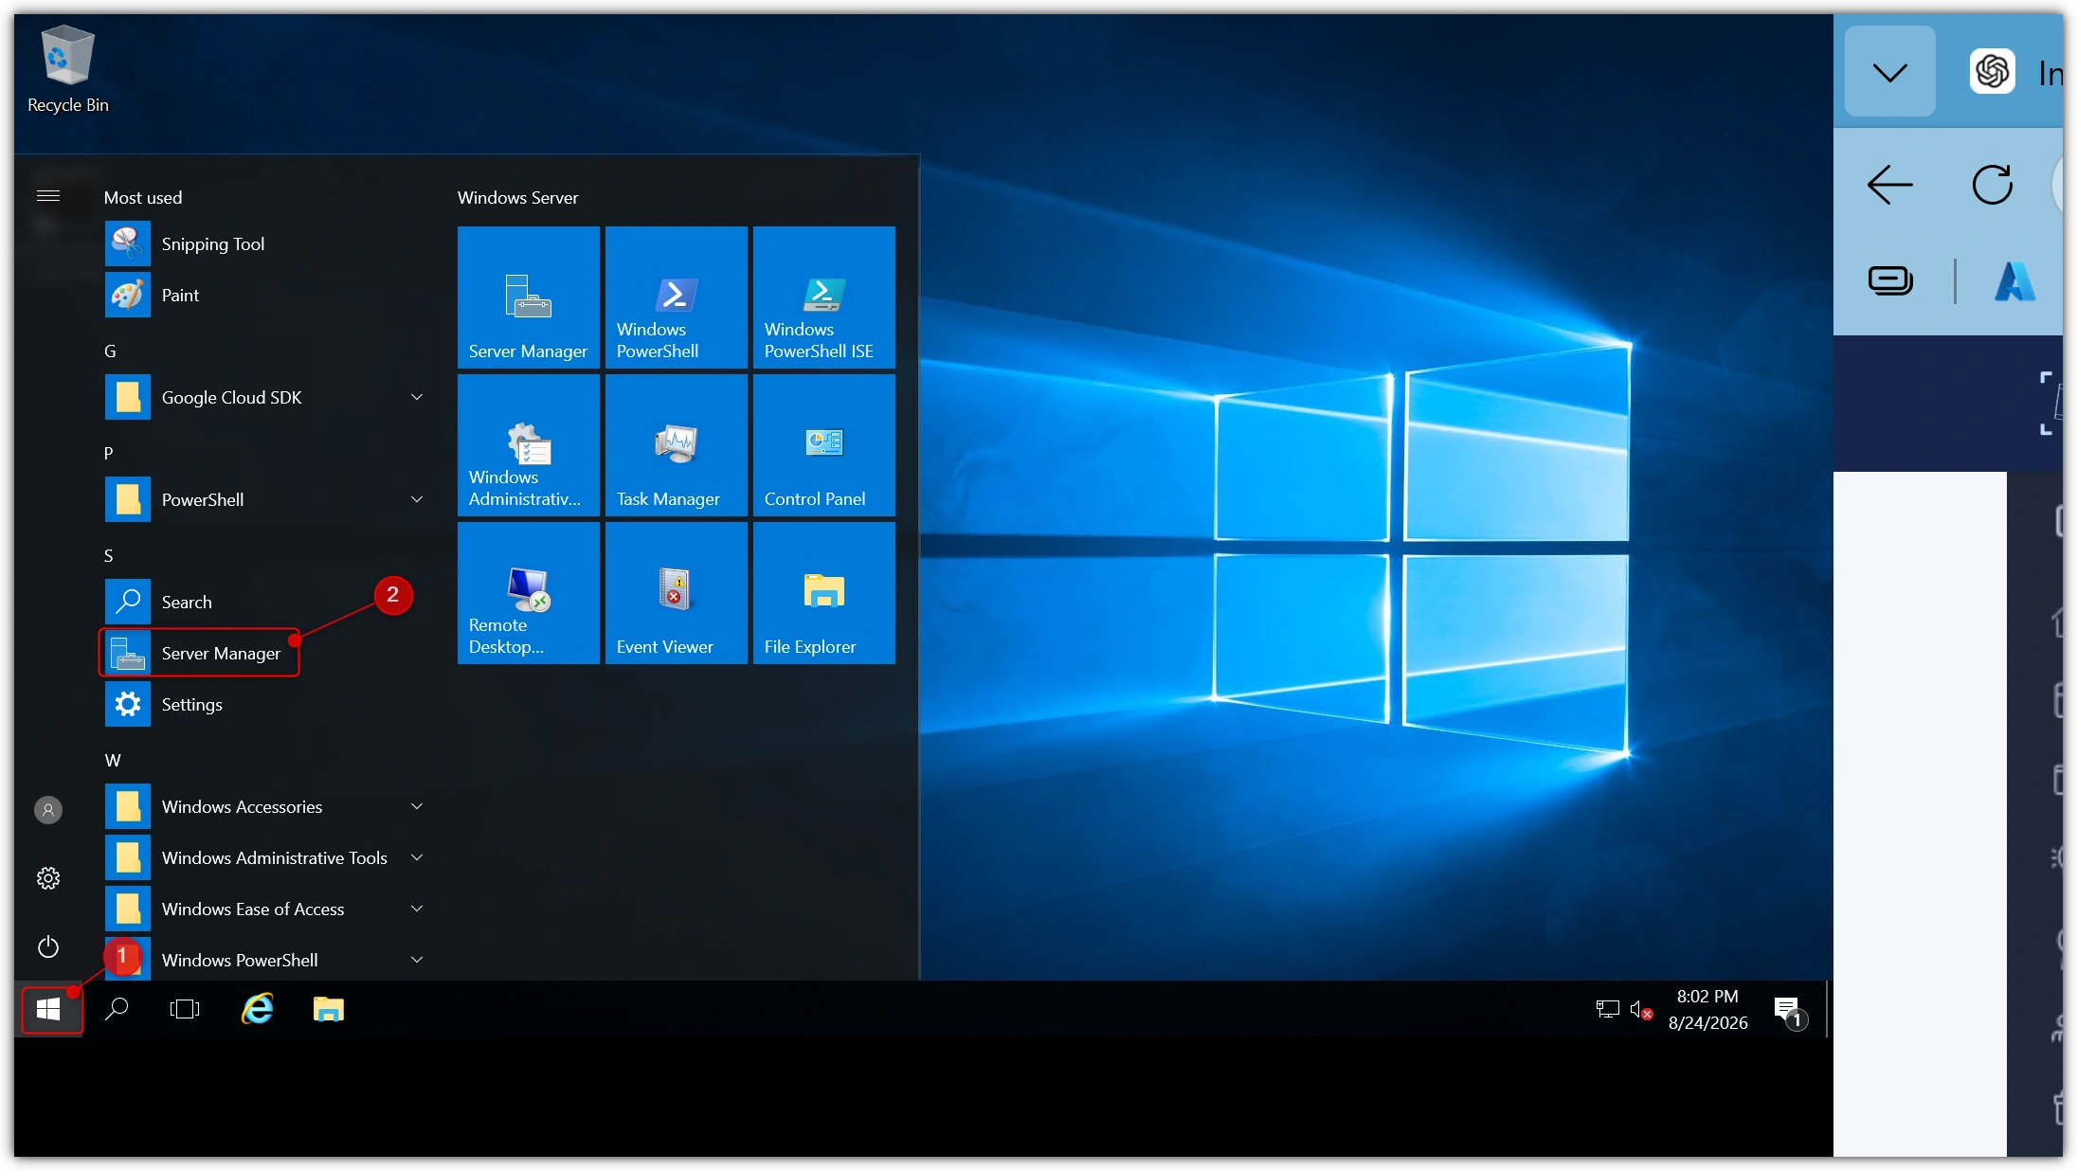Click the Azure logo icon in browser
Screen dimensions: 2077x1171
click(2014, 281)
